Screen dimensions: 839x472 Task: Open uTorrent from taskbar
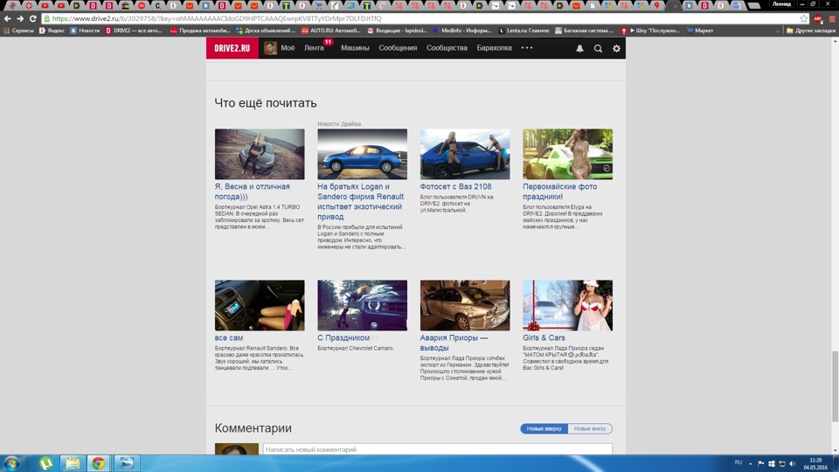click(x=45, y=463)
